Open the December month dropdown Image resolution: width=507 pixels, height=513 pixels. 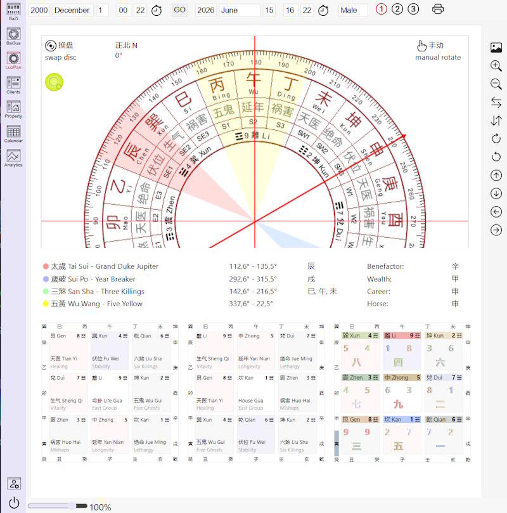pyautogui.click(x=73, y=11)
